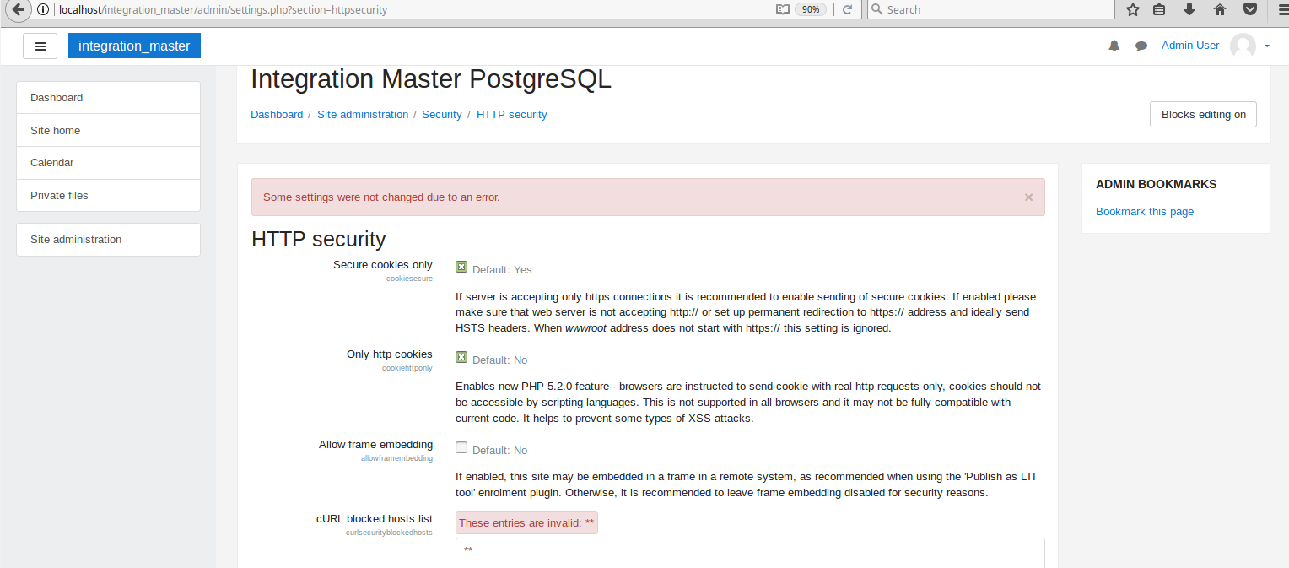Click 'Default: Yes' text for secure cookies
Viewport: 1289px width, 568px height.
[502, 270]
